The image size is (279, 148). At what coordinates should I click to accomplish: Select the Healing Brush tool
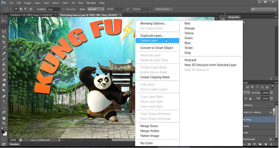coord(4,53)
